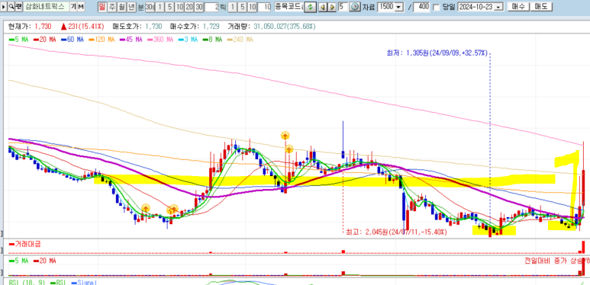This screenshot has width=590, height=285.
Task: Toggle the 당일 checkbox
Action: [x=437, y=7]
